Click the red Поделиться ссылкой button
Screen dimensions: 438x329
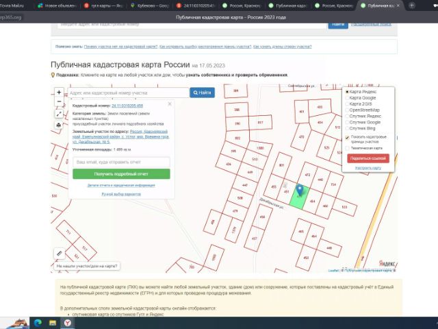(368, 158)
